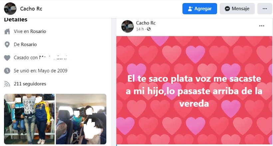This screenshot has width=273, height=146.
Task: Click the globe public-privacy icon on the post
Action: coord(149,29)
